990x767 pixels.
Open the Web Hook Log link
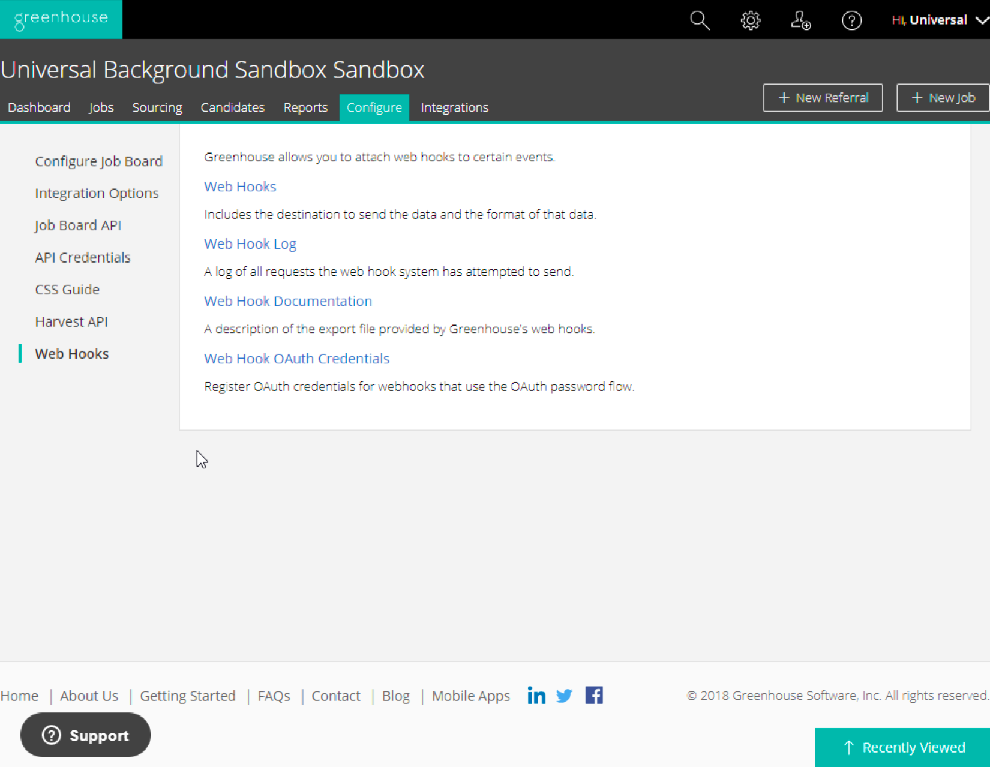point(250,244)
